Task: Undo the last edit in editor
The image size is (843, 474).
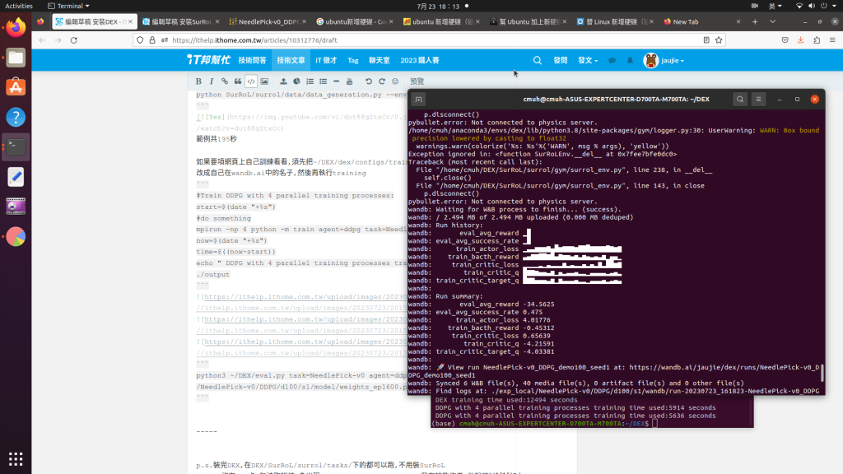Action: click(368, 81)
